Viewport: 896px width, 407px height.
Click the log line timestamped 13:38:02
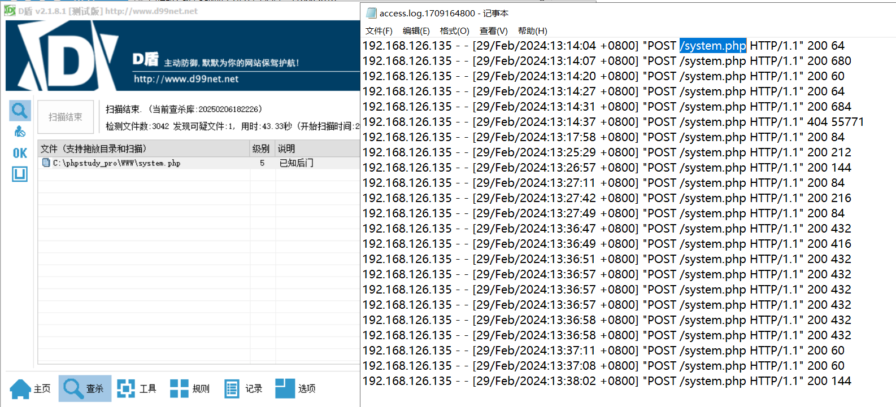coord(607,381)
